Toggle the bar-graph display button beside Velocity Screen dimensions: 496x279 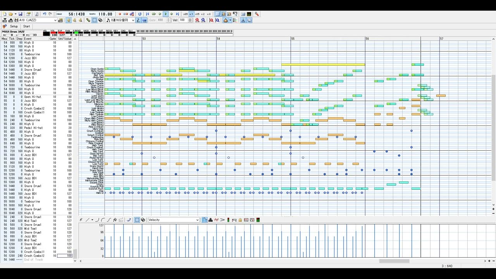(x=205, y=220)
